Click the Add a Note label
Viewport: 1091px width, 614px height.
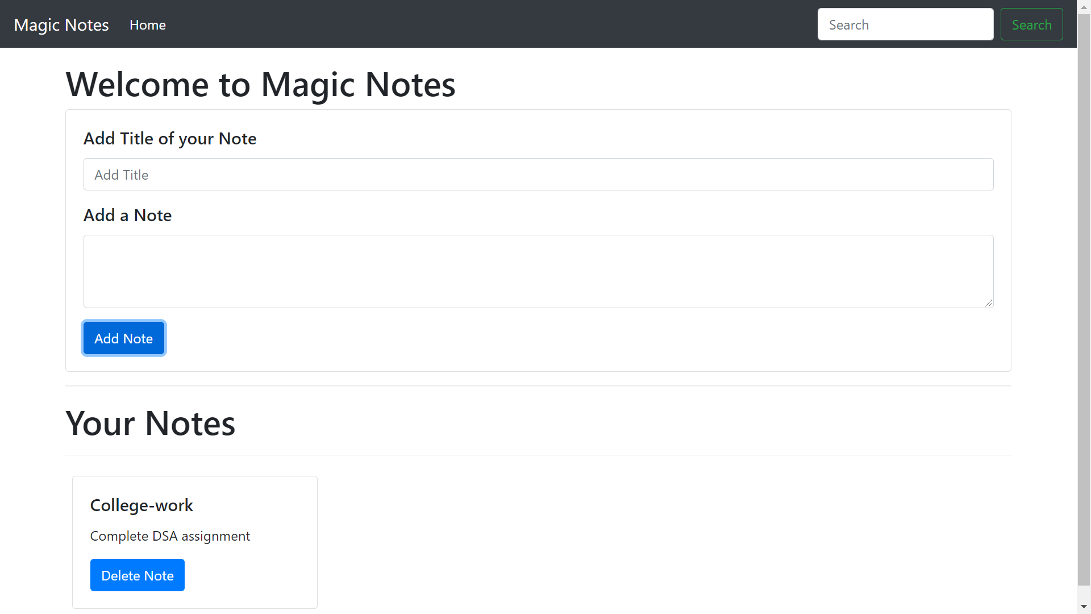coord(127,215)
